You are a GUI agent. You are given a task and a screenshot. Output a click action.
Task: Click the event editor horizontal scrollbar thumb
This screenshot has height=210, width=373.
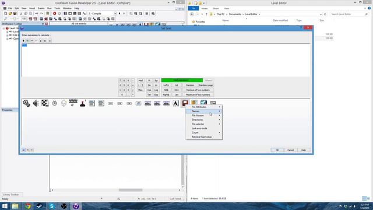point(131,190)
